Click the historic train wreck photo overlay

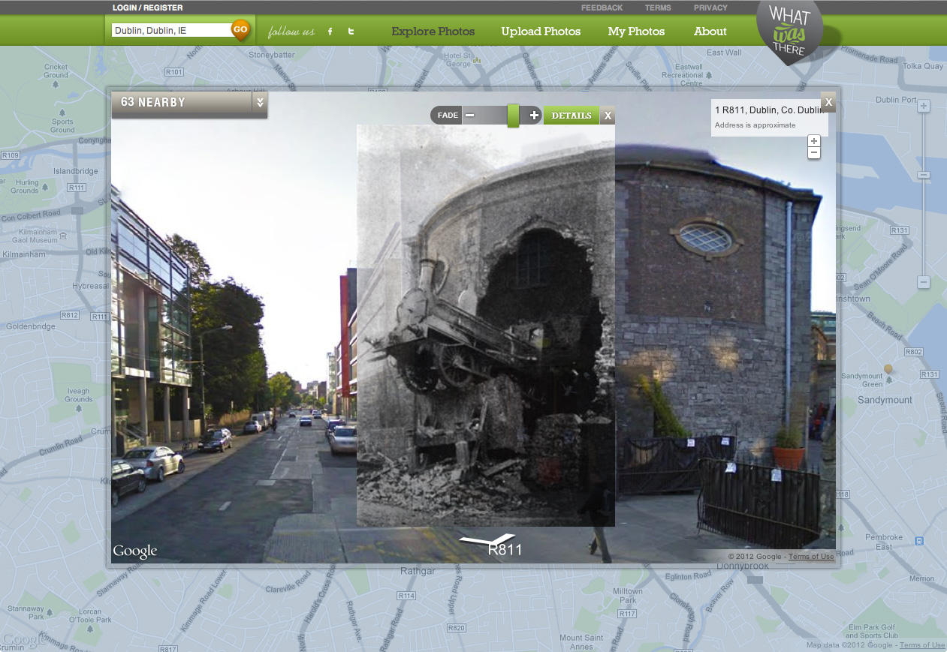[486, 326]
